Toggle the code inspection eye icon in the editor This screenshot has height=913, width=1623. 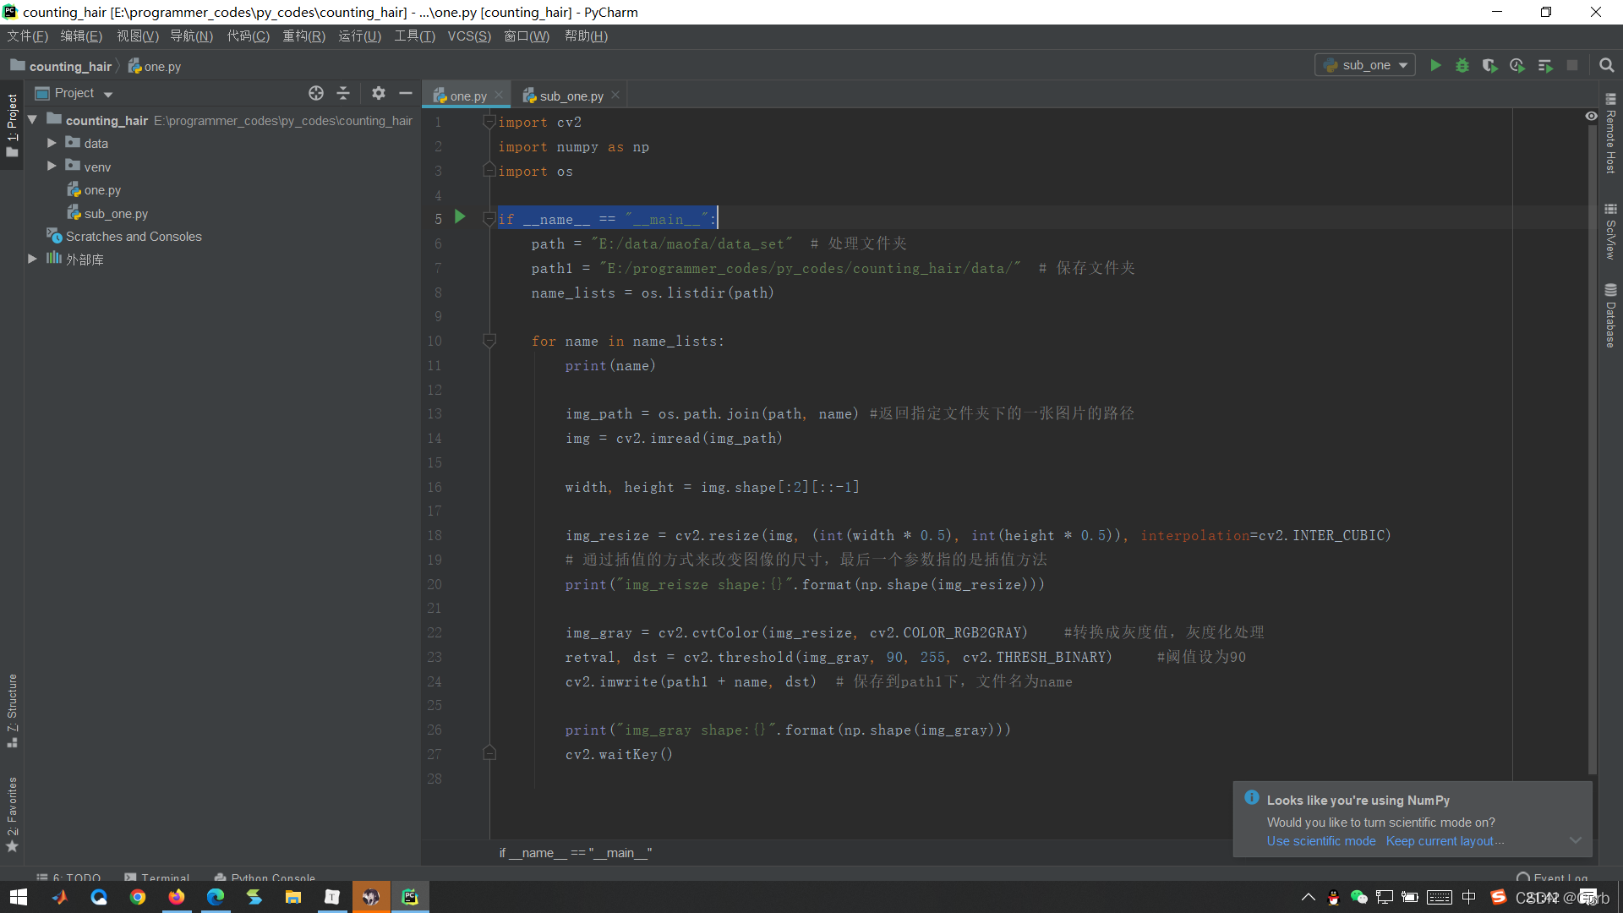tap(1591, 116)
